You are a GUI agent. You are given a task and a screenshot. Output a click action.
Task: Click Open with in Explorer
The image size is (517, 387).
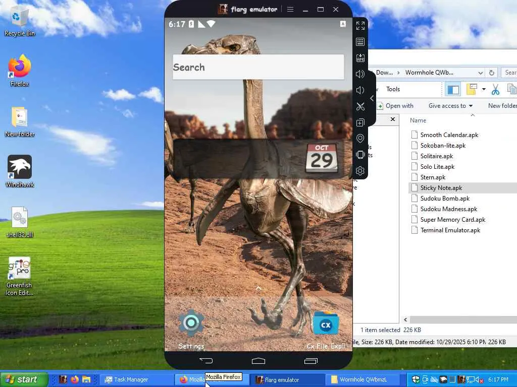[x=395, y=106]
